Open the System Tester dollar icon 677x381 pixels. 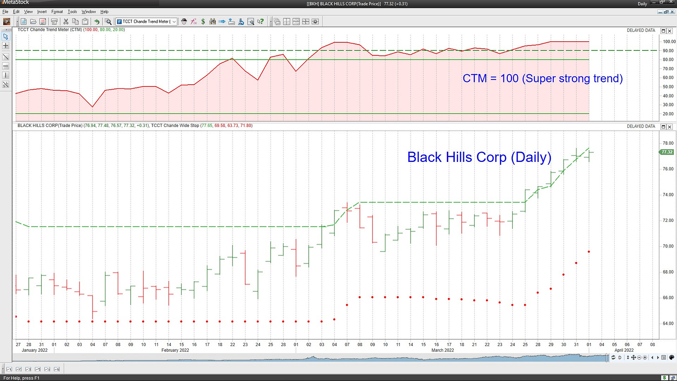click(203, 21)
